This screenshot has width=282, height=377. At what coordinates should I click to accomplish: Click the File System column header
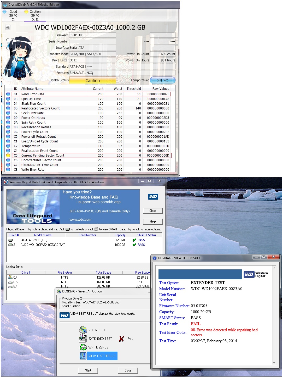(x=64, y=273)
